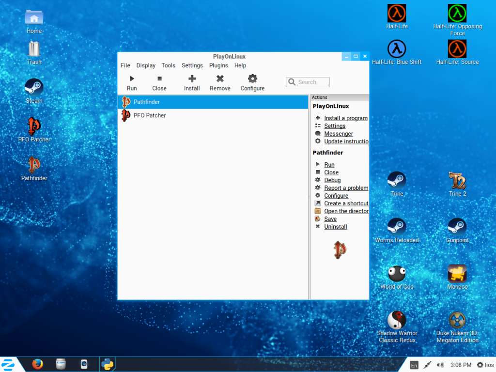
Task: Click the Remove toolbar button with the X icon
Action: [x=220, y=83]
